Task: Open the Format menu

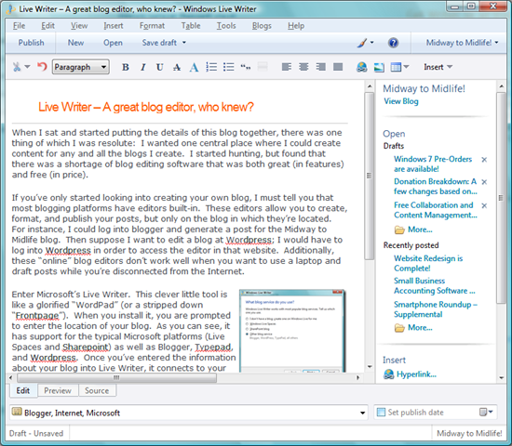Action: (x=152, y=26)
